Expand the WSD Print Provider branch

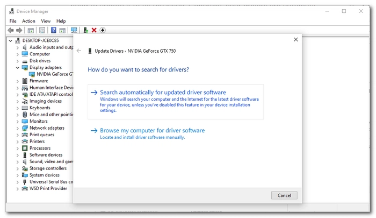[17, 189]
